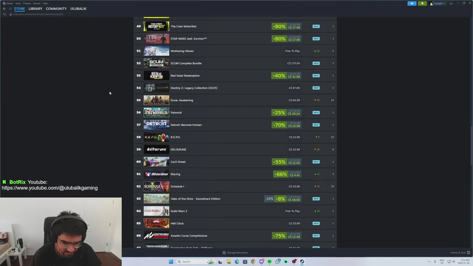Open Microsoft Edge from taskbar
The image size is (473, 266).
pyautogui.click(x=237, y=262)
